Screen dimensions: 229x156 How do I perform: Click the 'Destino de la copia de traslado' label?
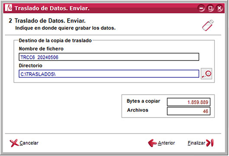click(x=55, y=40)
